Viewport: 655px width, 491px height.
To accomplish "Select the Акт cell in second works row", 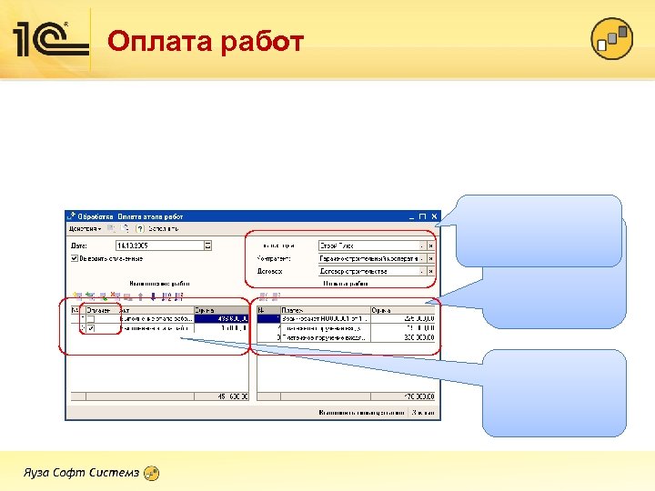I will (x=156, y=328).
